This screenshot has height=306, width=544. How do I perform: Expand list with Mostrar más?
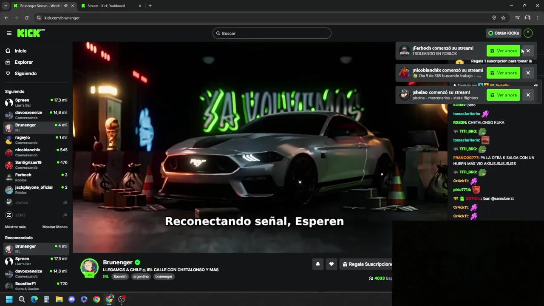pyautogui.click(x=15, y=227)
